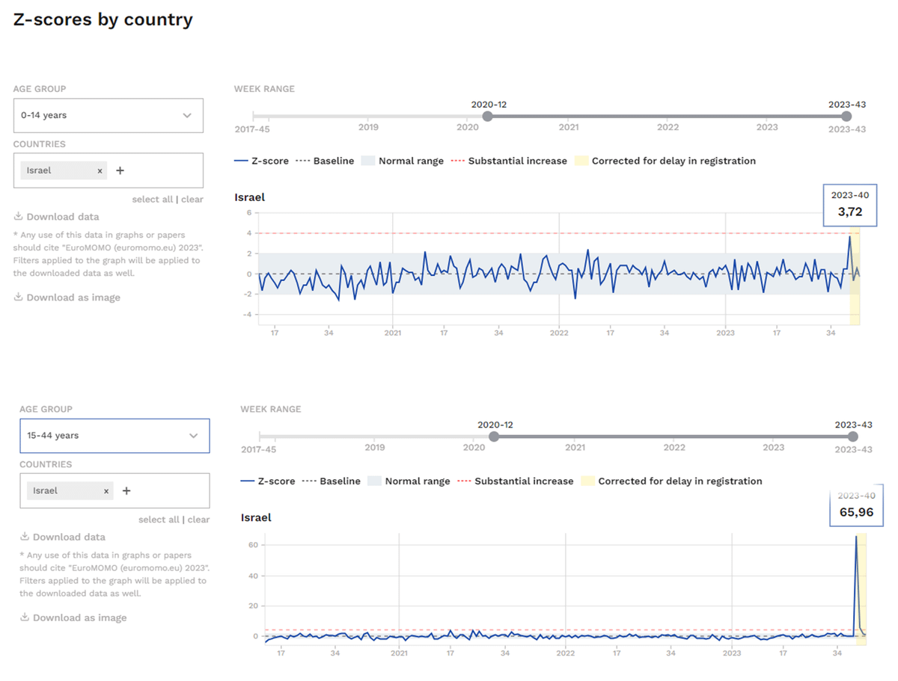Add a country with top plus icon
This screenshot has height=681, width=898.
click(x=120, y=170)
